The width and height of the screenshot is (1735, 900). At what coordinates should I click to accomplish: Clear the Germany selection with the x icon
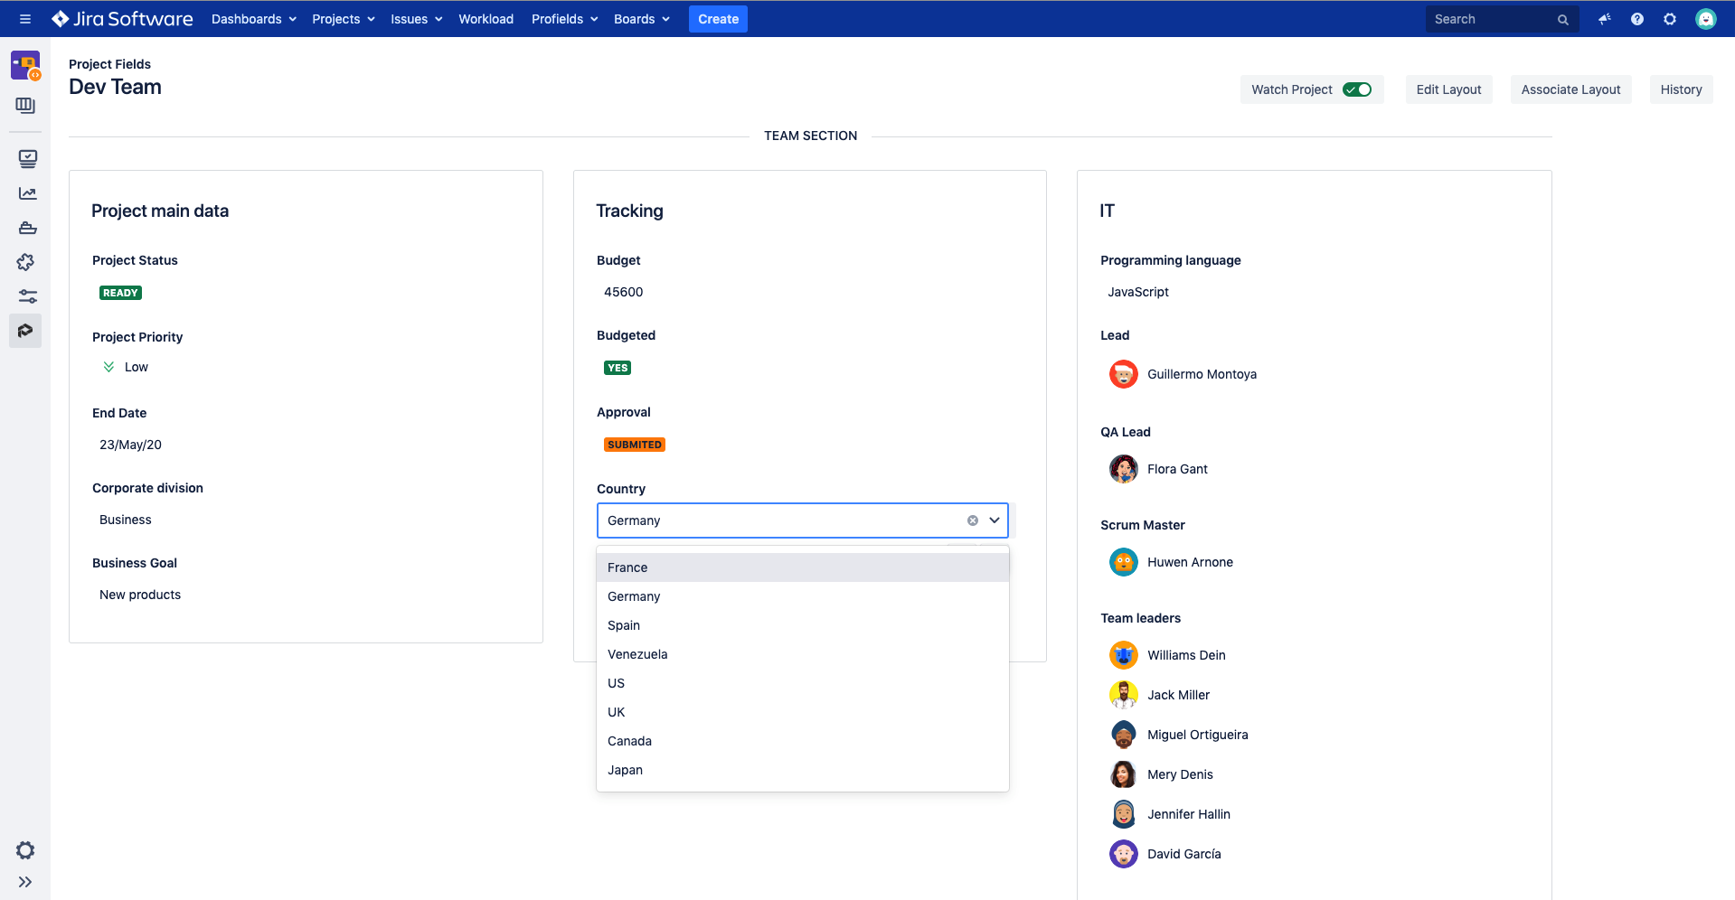click(x=972, y=520)
